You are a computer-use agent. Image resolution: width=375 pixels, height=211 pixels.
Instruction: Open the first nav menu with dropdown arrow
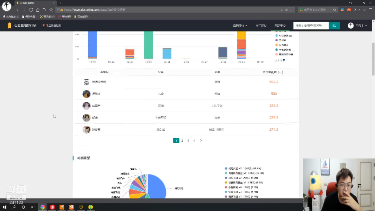tap(240, 25)
